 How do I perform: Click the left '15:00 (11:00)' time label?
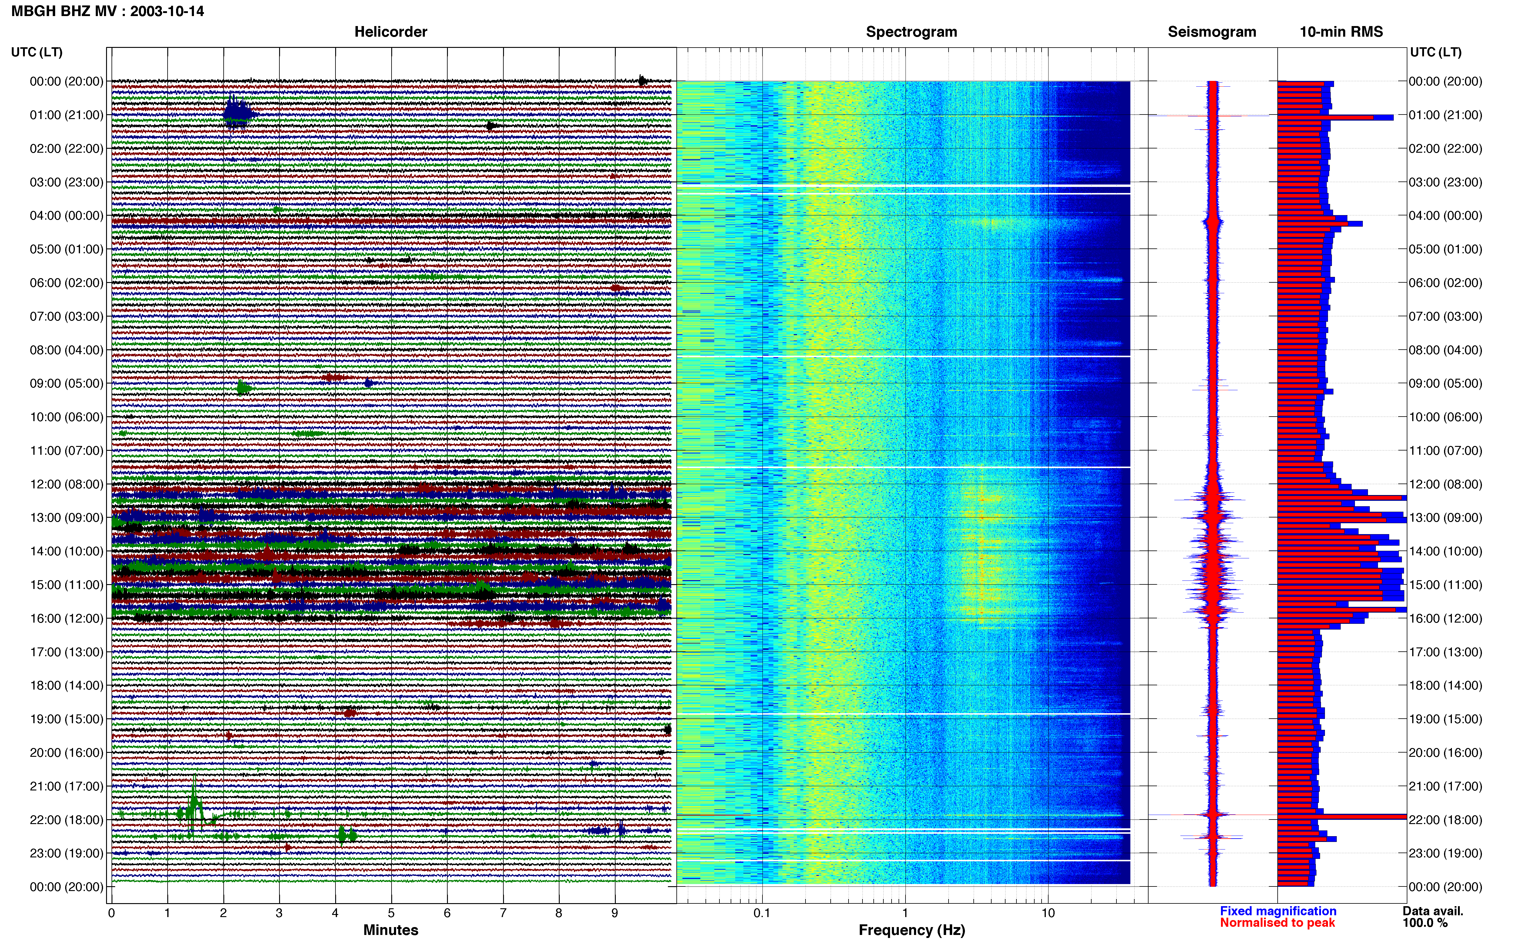pos(67,585)
